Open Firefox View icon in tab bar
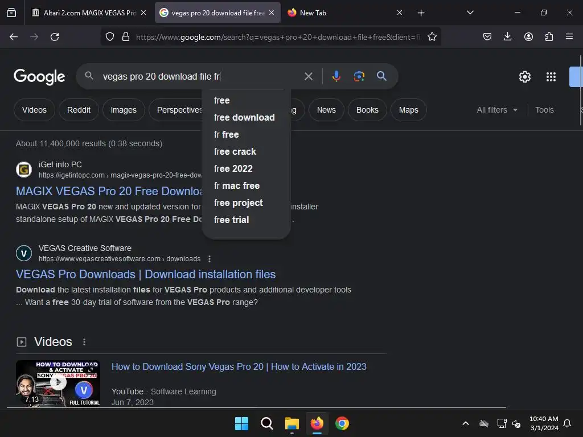This screenshot has width=583, height=437. (x=11, y=13)
